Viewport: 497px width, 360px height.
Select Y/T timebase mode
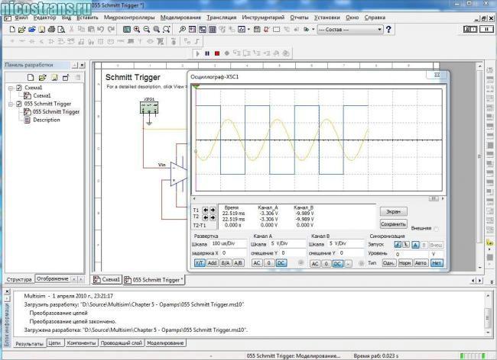click(x=200, y=263)
